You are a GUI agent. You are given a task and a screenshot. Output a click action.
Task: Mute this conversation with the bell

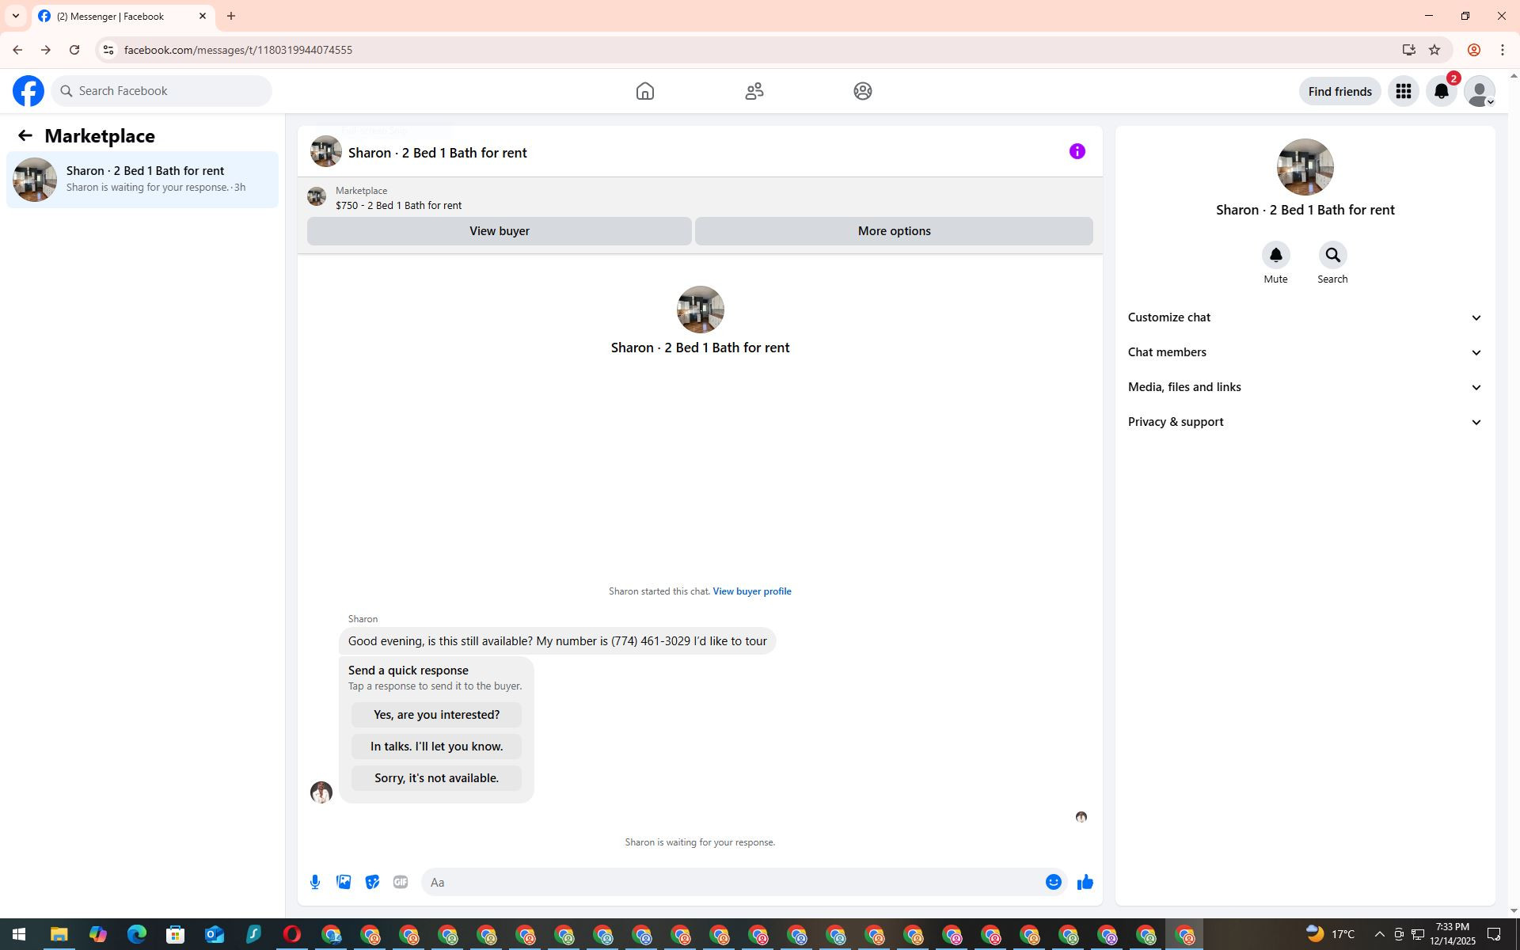point(1275,255)
